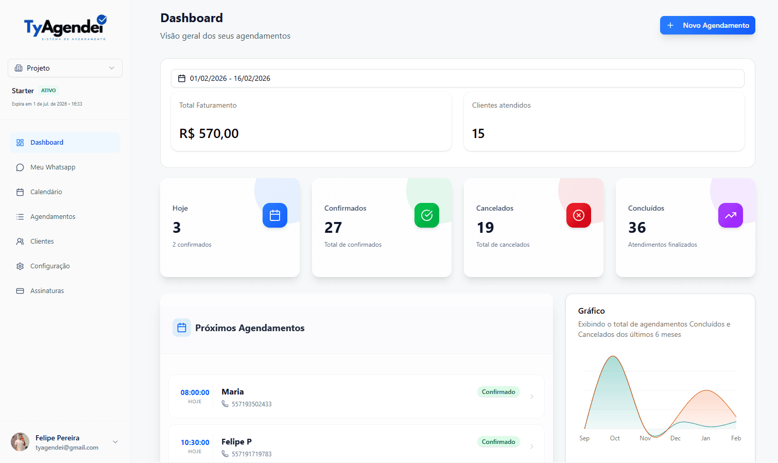This screenshot has height=463, width=778.
Task: Expand Maria's appointment details chevron
Action: point(532,397)
